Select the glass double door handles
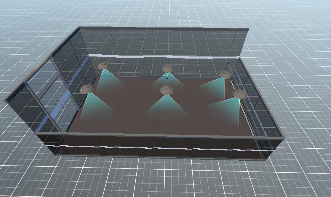This screenshot has width=331, height=197. tap(60, 104)
